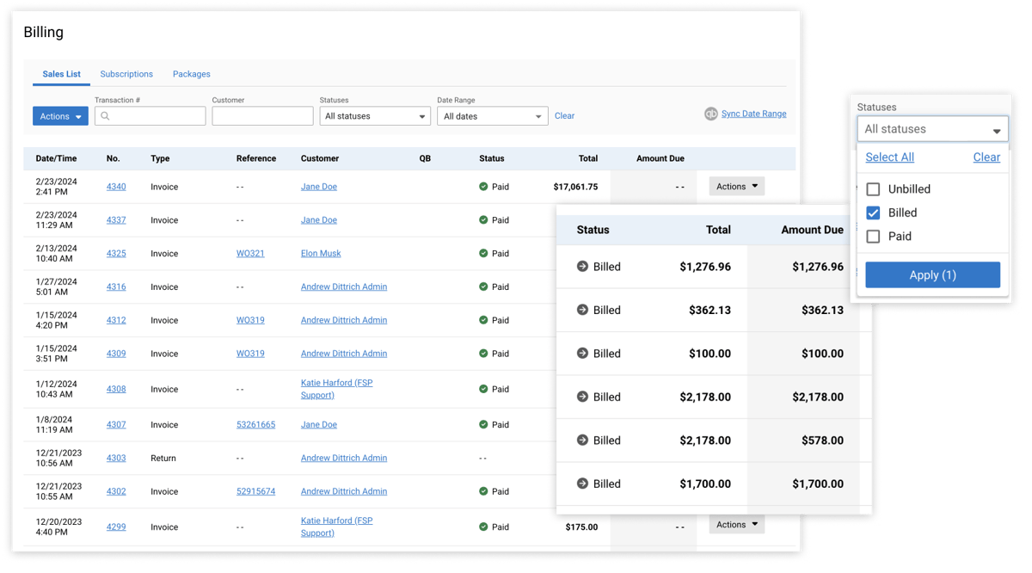Viewport: 1032px width, 573px height.
Task: Click the Sync Date Range icon
Action: 711,114
